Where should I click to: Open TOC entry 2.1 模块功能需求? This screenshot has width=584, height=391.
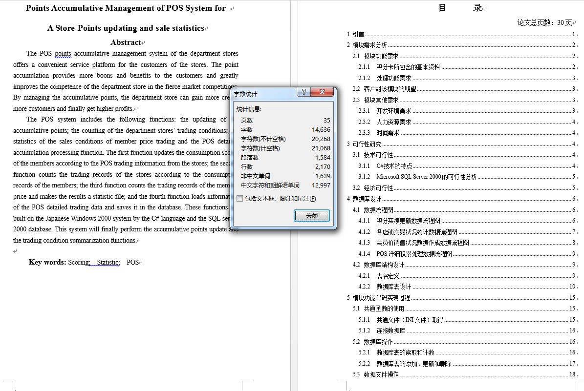tap(464, 56)
